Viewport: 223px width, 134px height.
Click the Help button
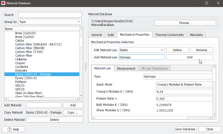[x=14, y=129]
